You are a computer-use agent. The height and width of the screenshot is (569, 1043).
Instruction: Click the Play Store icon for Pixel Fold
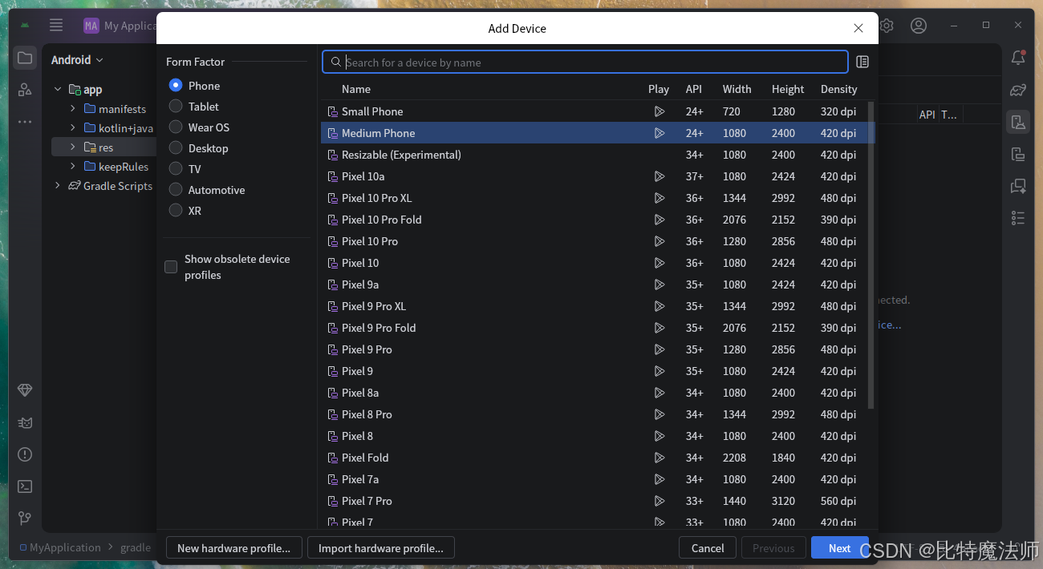(x=659, y=458)
